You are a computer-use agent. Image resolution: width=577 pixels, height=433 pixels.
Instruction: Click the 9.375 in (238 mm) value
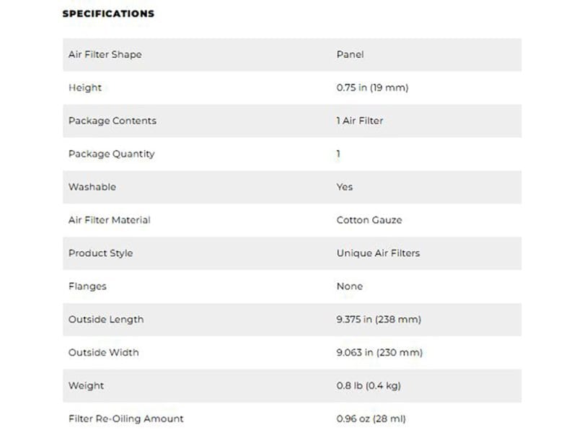pos(379,319)
